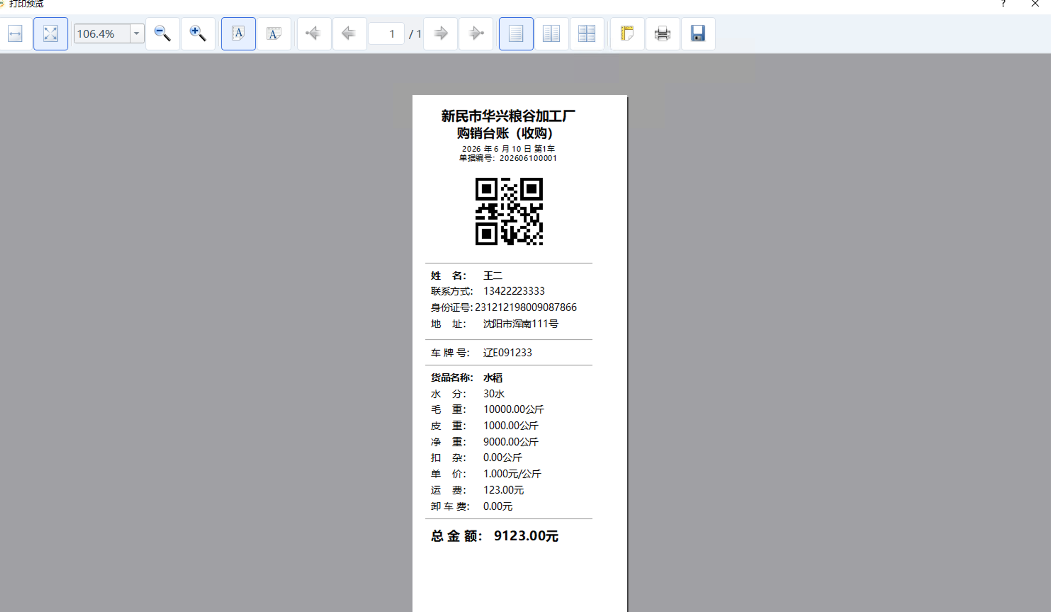Screen dimensions: 1051x612
Task: Open the Page Setup icon
Action: pos(627,34)
